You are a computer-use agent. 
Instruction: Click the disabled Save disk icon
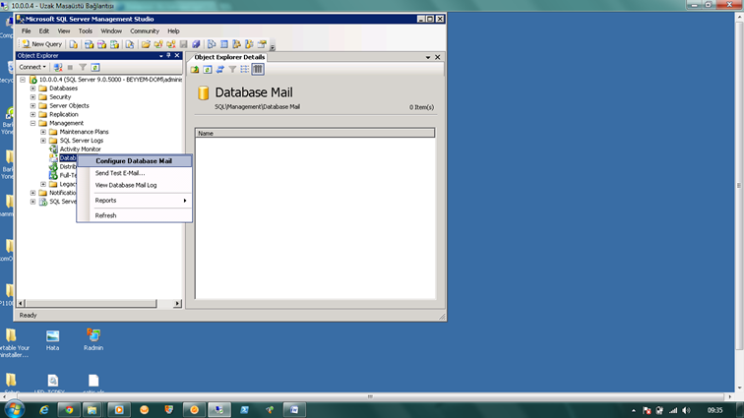click(184, 44)
